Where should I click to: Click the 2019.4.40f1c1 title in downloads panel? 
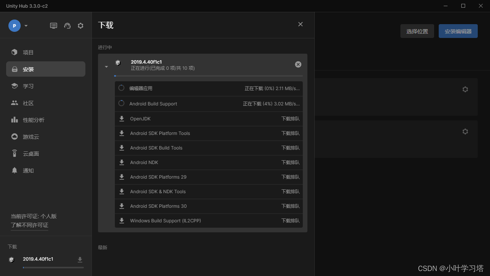(146, 62)
